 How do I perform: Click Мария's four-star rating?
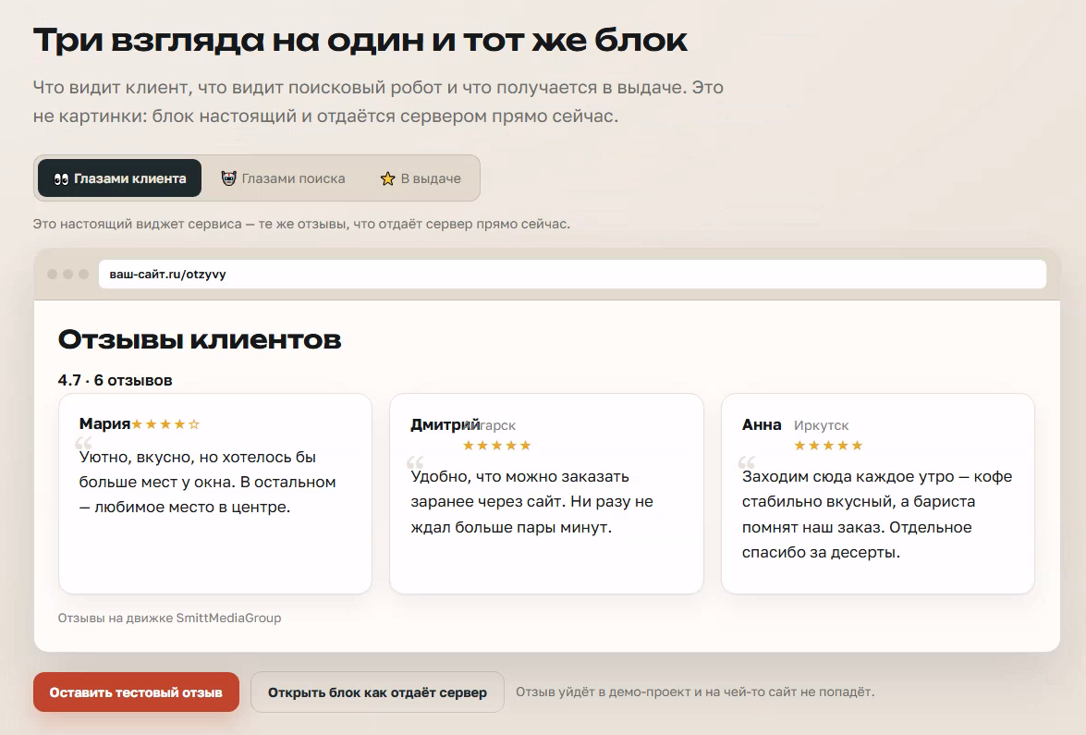coord(165,424)
